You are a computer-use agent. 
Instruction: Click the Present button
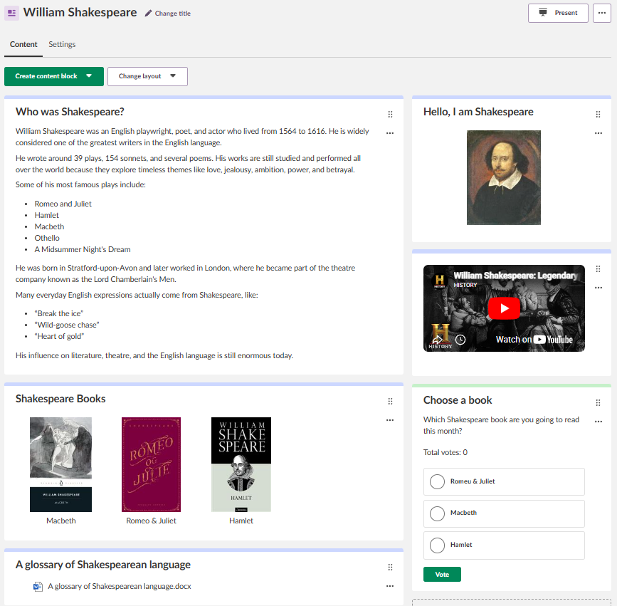558,13
